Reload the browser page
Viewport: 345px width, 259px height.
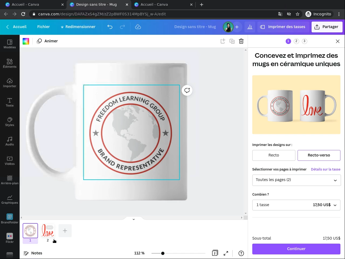tap(23, 14)
